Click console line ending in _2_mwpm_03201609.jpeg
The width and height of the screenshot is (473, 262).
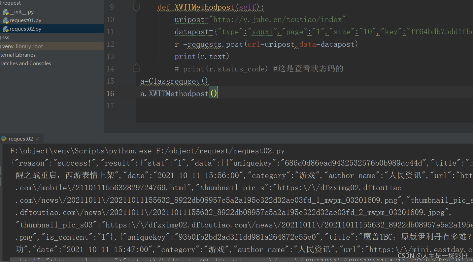[233, 212]
